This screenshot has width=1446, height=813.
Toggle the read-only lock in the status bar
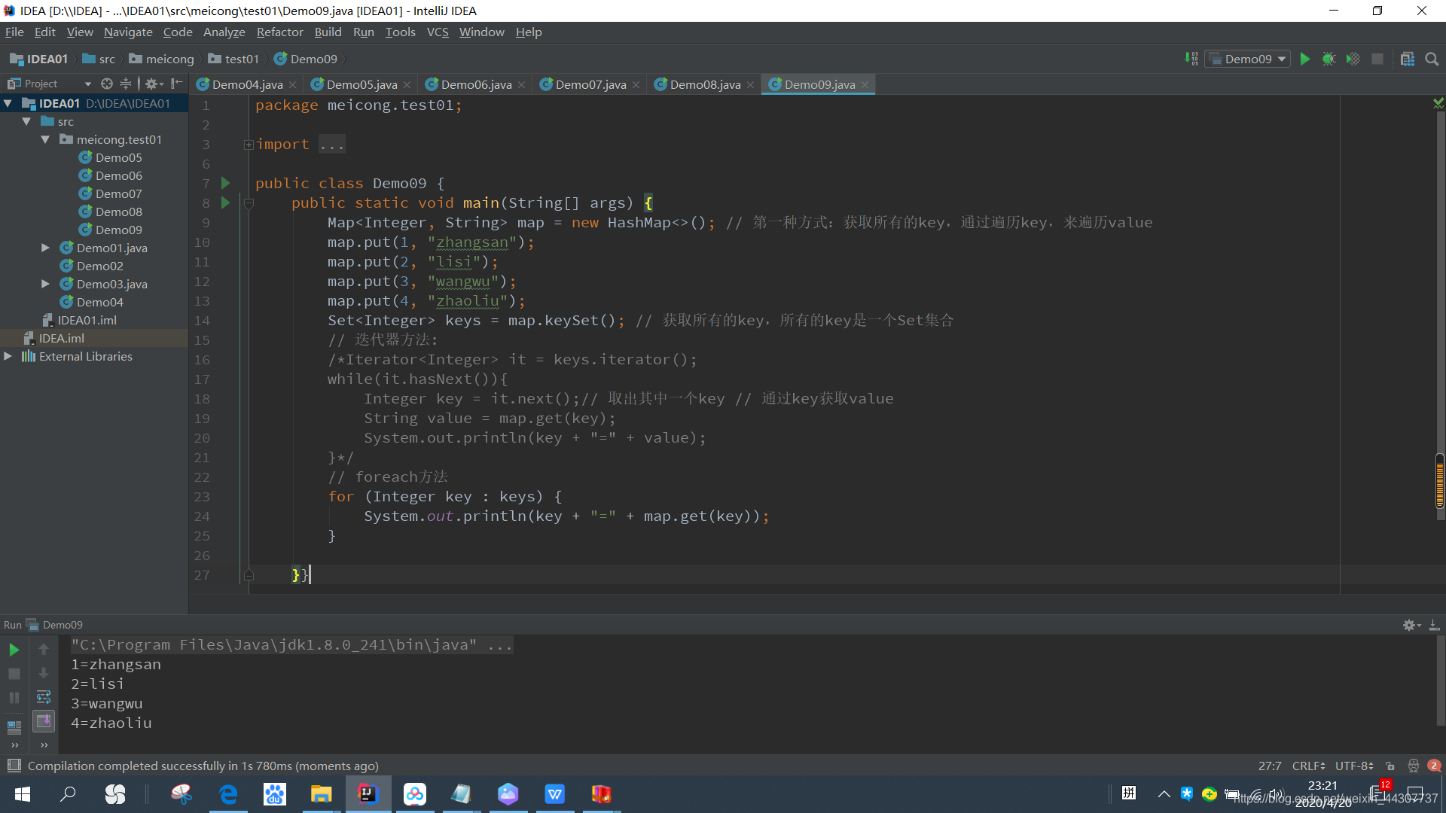pos(1390,766)
